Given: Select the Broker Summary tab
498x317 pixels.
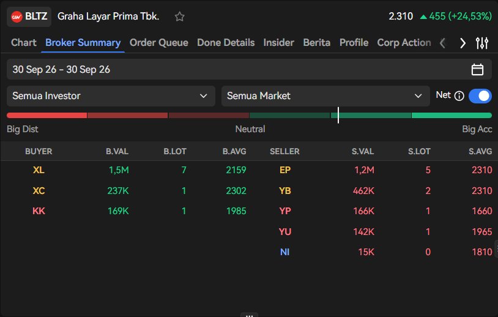Looking at the screenshot, I should point(83,43).
